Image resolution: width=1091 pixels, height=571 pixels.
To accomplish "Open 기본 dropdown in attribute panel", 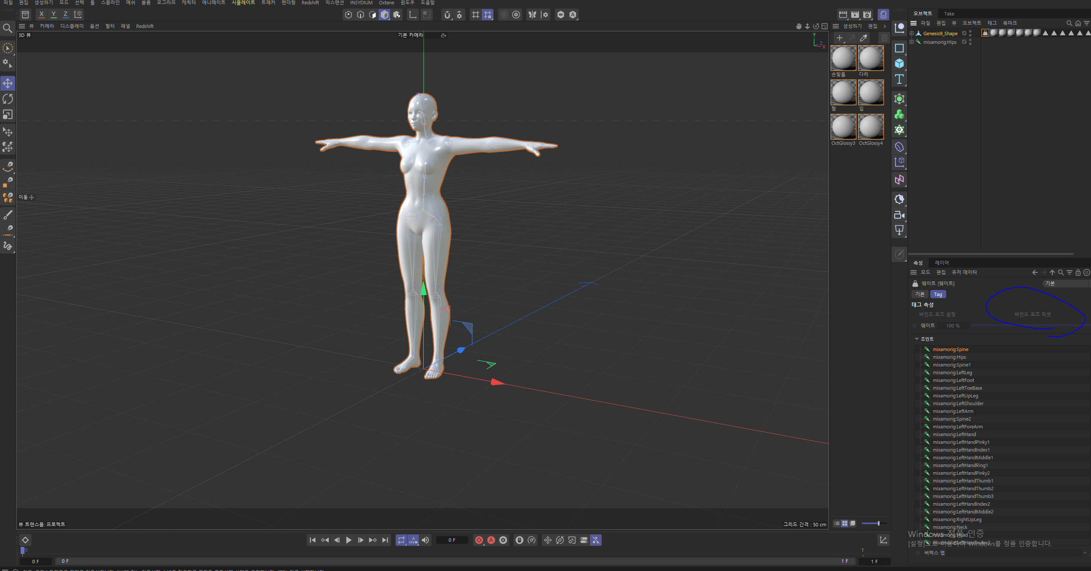I will pyautogui.click(x=1067, y=283).
